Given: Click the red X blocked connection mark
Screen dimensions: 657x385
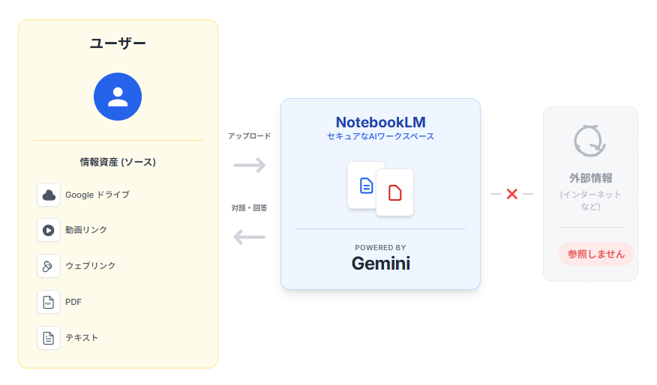Looking at the screenshot, I should pos(512,194).
